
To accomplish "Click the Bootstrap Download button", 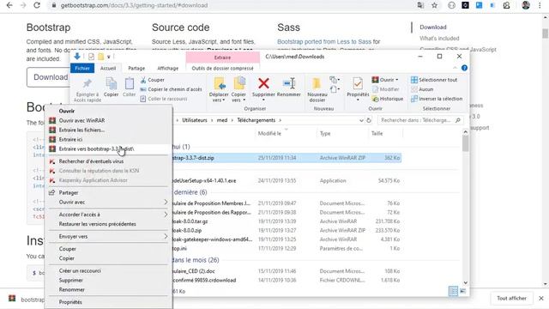I will tap(49, 77).
